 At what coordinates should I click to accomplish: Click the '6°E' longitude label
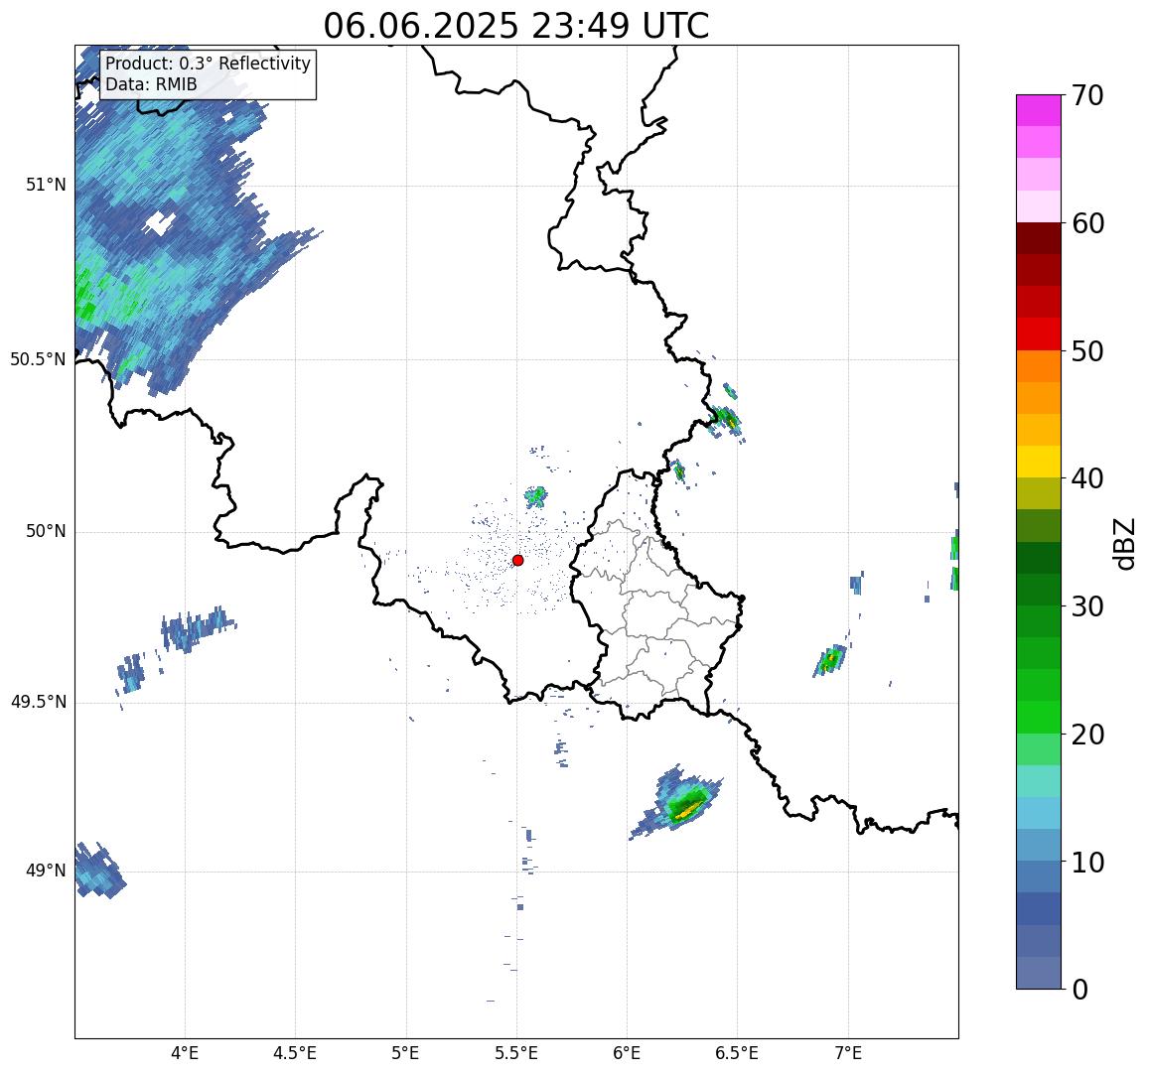click(x=628, y=1053)
